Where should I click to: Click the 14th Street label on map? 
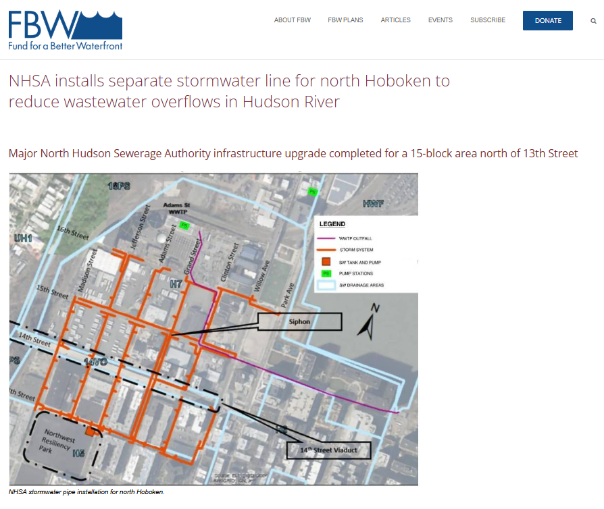[34, 340]
